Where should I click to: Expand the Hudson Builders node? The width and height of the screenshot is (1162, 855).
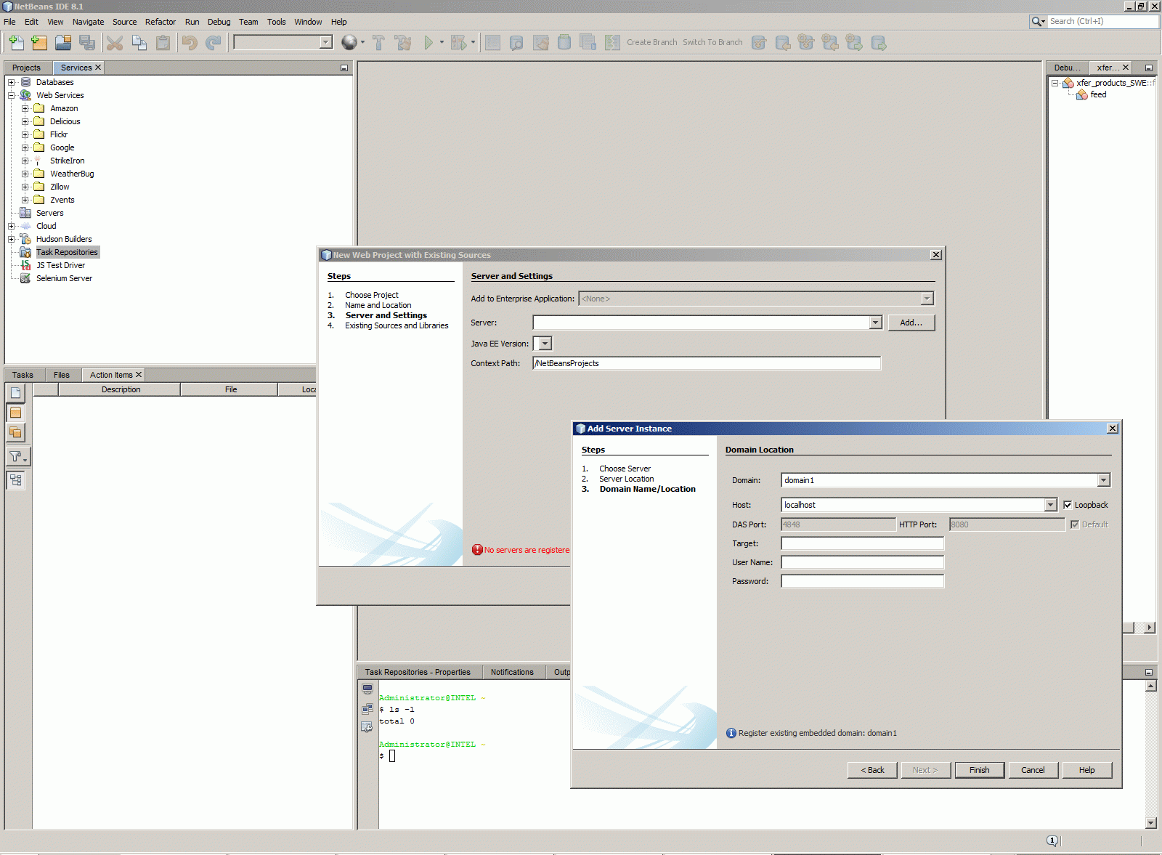11,239
